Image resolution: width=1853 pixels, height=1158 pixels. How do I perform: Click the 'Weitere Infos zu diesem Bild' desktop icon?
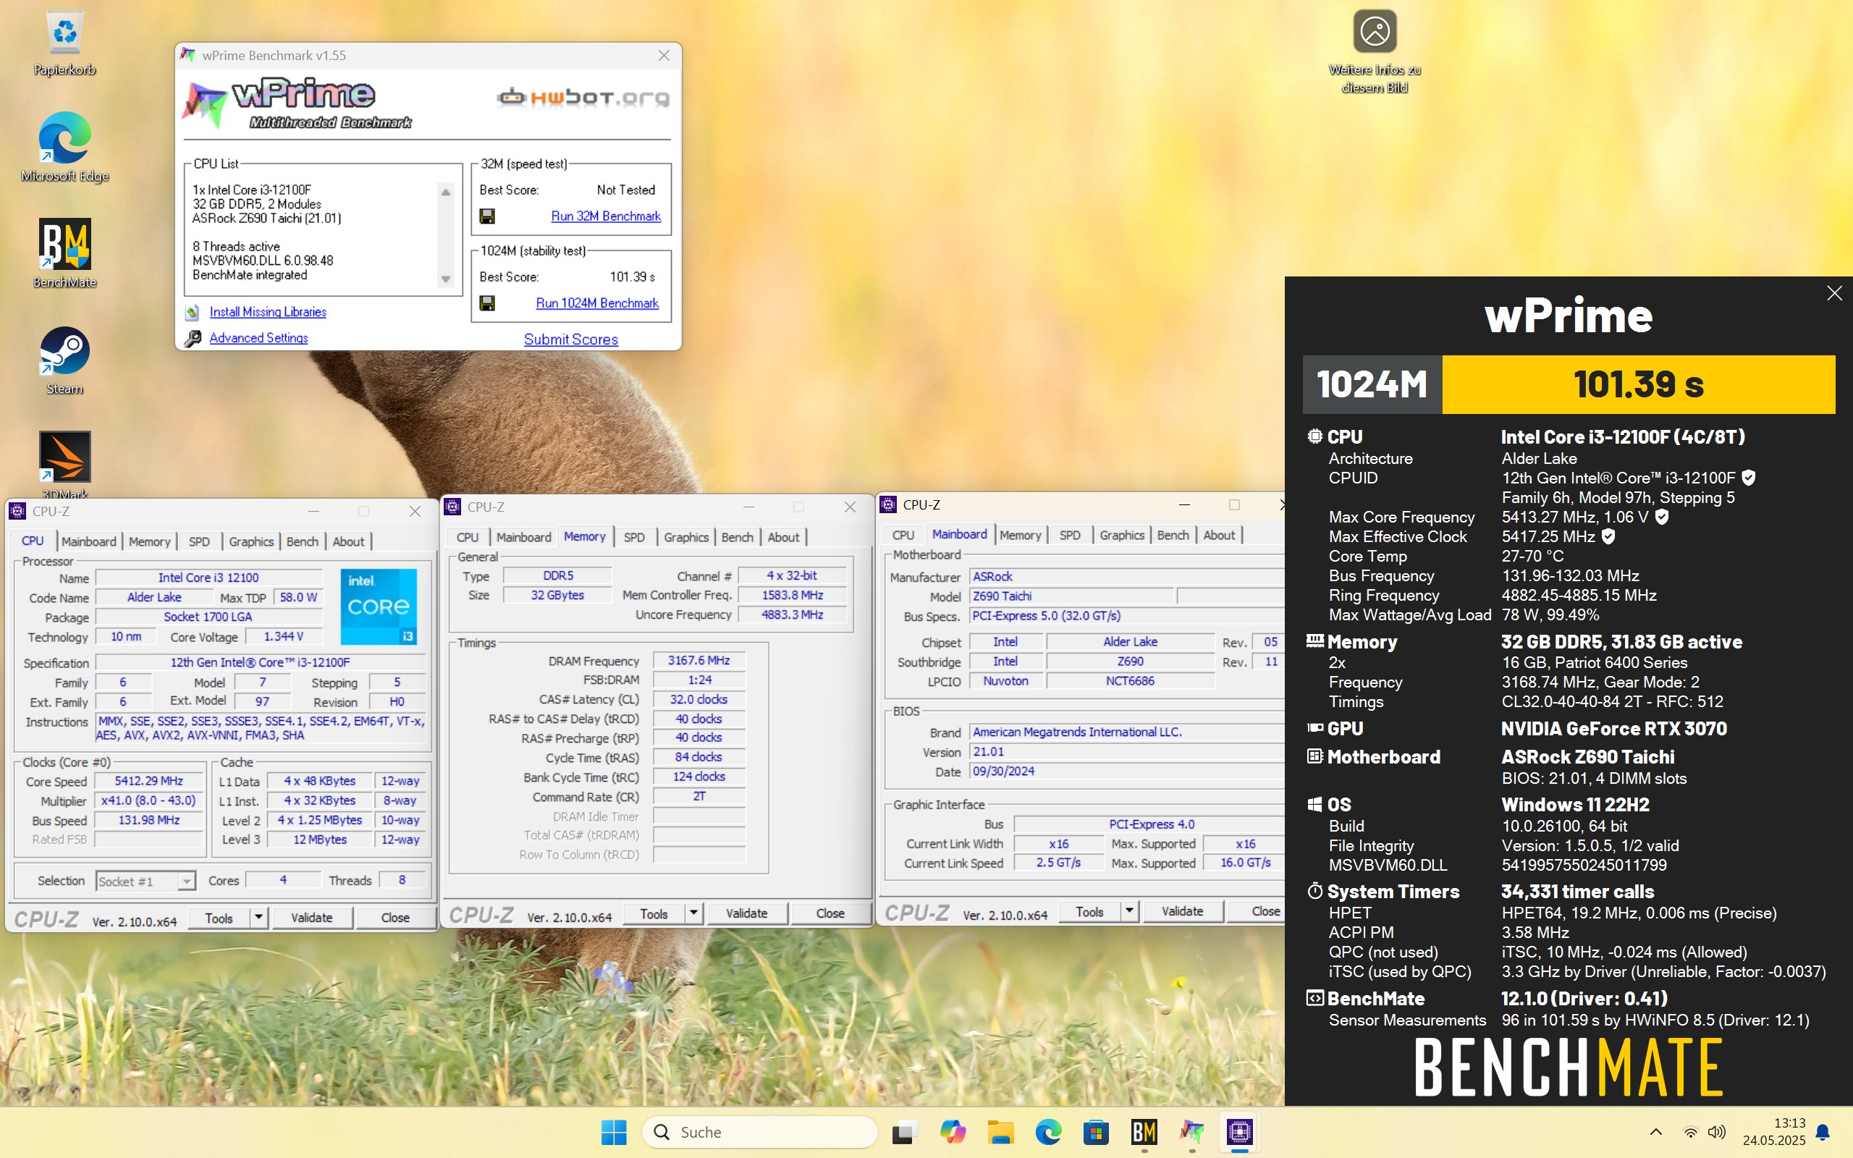(x=1375, y=52)
